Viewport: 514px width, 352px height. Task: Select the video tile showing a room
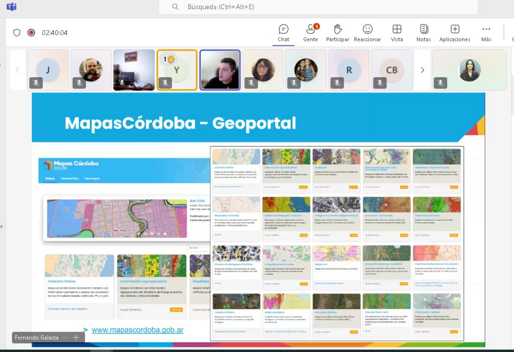pos(134,70)
